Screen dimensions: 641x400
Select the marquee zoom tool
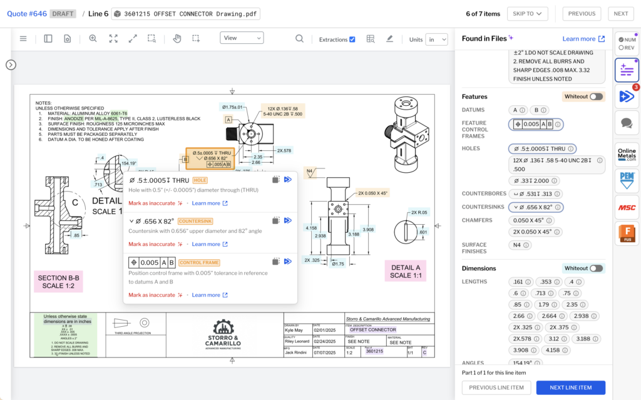point(151,39)
